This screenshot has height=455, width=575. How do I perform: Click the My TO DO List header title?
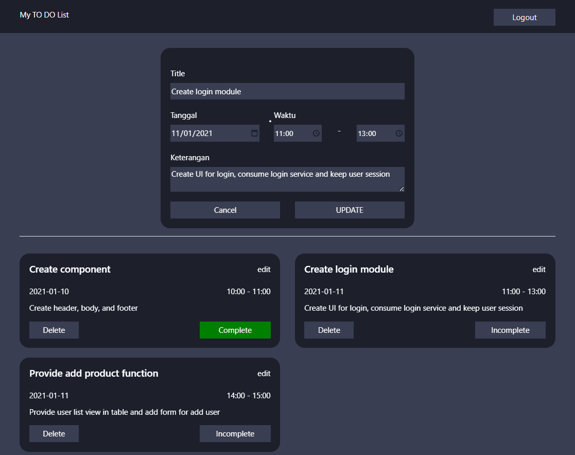click(44, 15)
